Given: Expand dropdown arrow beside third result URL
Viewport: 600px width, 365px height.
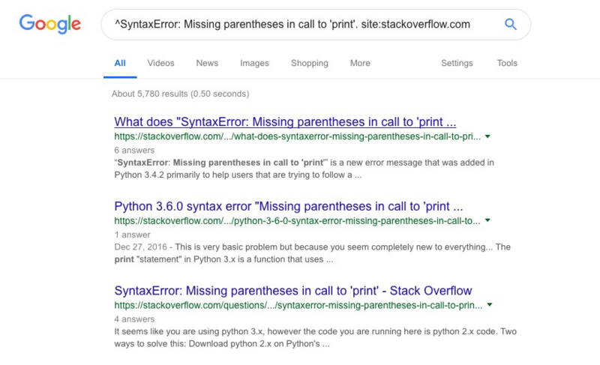Looking at the screenshot, I should click(488, 305).
